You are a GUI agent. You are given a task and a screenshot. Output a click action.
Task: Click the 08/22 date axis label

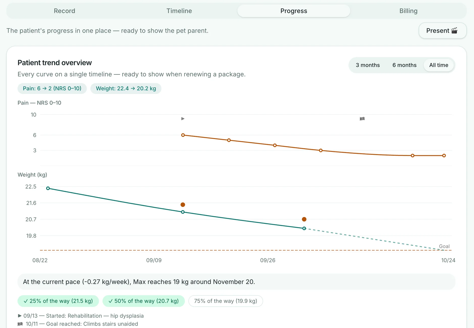click(x=40, y=260)
